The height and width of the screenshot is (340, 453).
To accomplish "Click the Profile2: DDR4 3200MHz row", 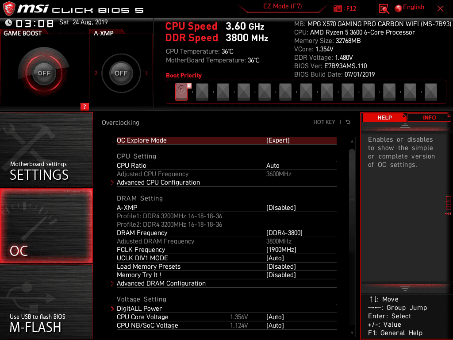I will (x=169, y=224).
